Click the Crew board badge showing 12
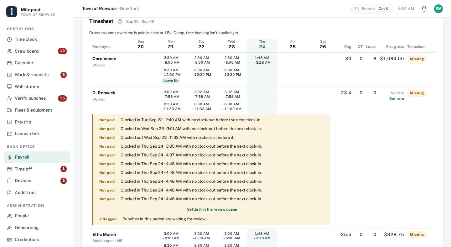This screenshot has width=451, height=247. tap(62, 51)
